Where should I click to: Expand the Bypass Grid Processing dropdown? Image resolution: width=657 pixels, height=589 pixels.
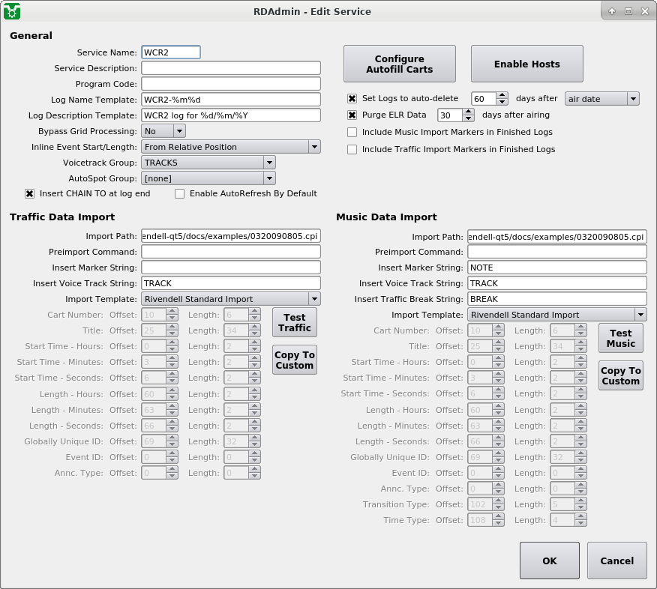pyautogui.click(x=180, y=130)
